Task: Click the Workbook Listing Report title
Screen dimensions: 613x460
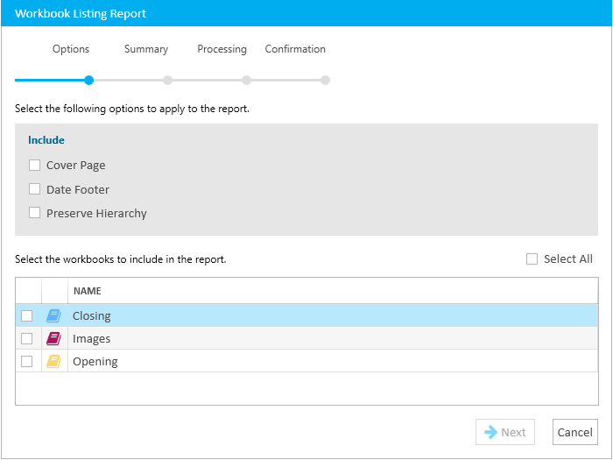Action: (81, 14)
